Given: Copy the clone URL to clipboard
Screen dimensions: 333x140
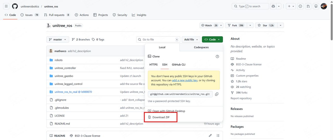Looking at the screenshot, I should [x=216, y=94].
